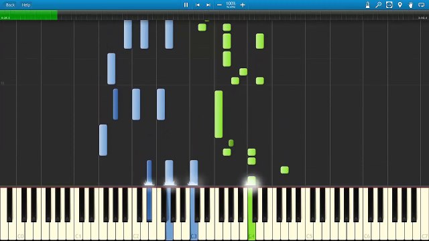Click the total duration readout on the progress bar
This screenshot has width=429, height=241.
tap(422, 18)
